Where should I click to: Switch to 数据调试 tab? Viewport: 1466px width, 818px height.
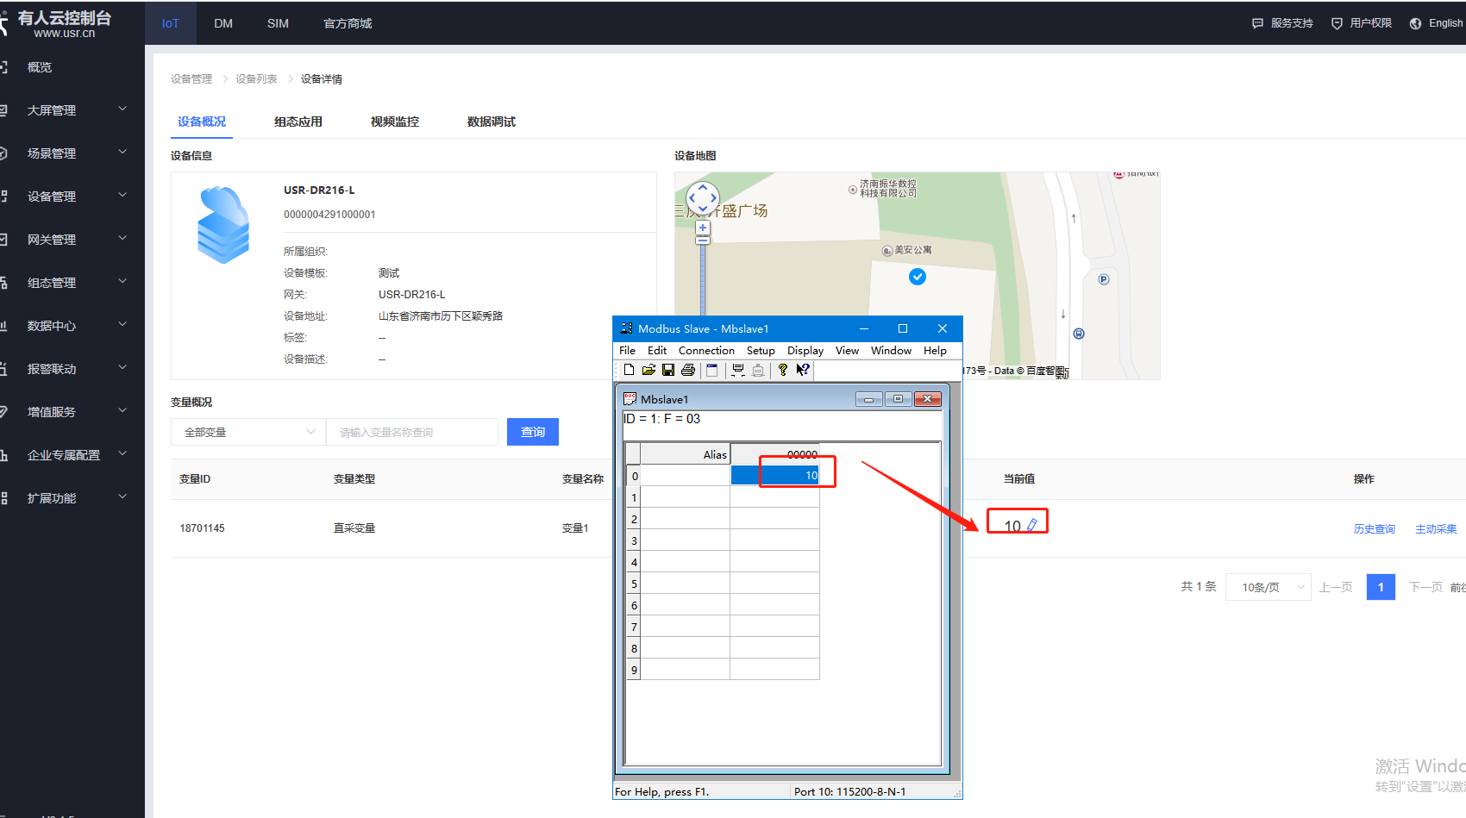click(492, 122)
